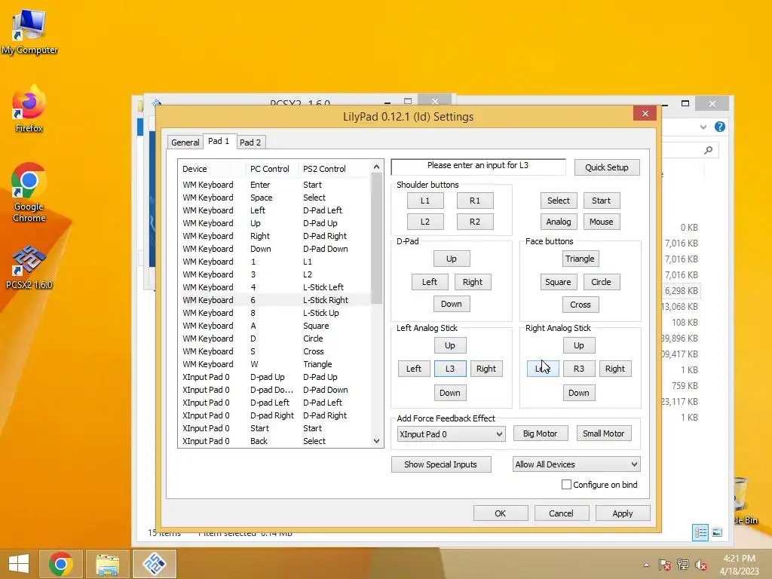Image resolution: width=772 pixels, height=579 pixels.
Task: Bind D-Pad Up button
Action: tap(452, 259)
